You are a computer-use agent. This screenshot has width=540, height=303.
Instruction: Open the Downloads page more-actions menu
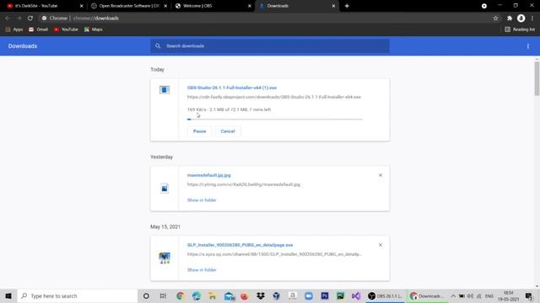click(528, 46)
